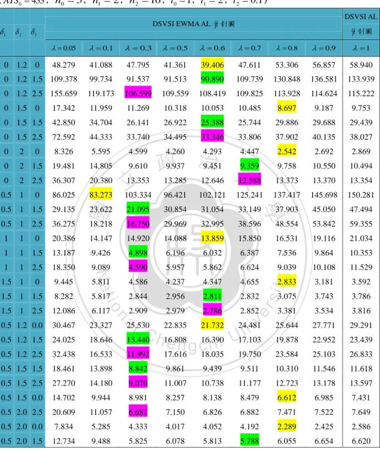Click magenta highlighted value 33.346

[212, 137]
